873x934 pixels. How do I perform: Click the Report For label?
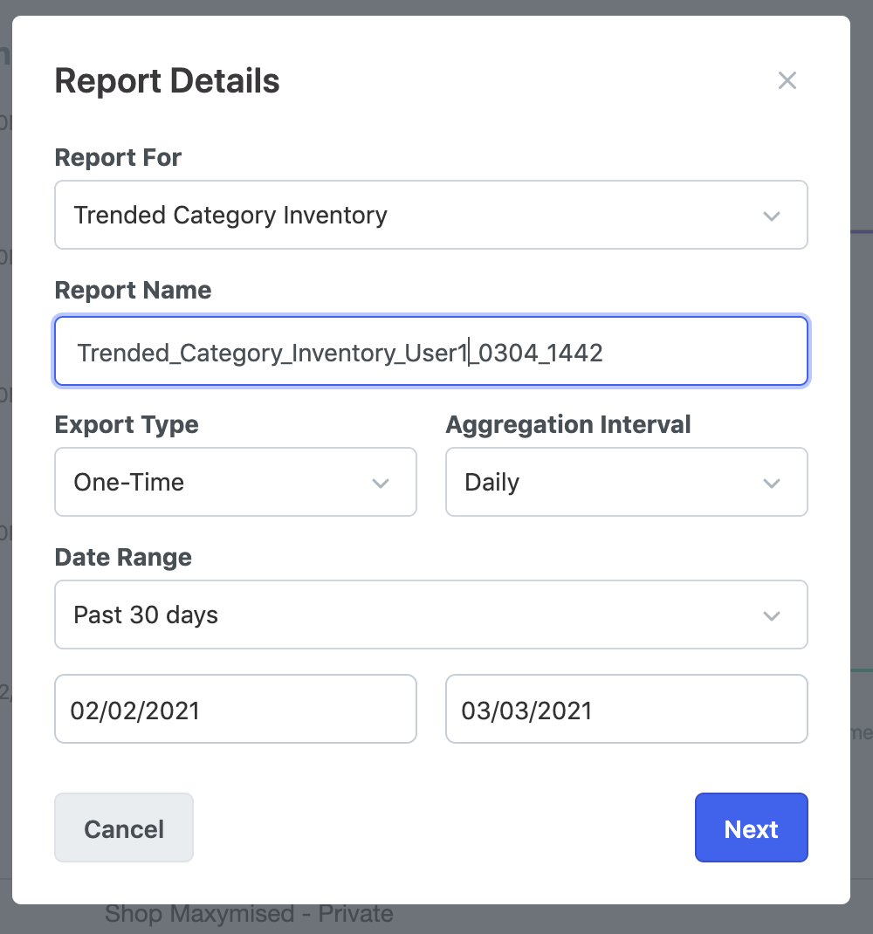(x=118, y=158)
